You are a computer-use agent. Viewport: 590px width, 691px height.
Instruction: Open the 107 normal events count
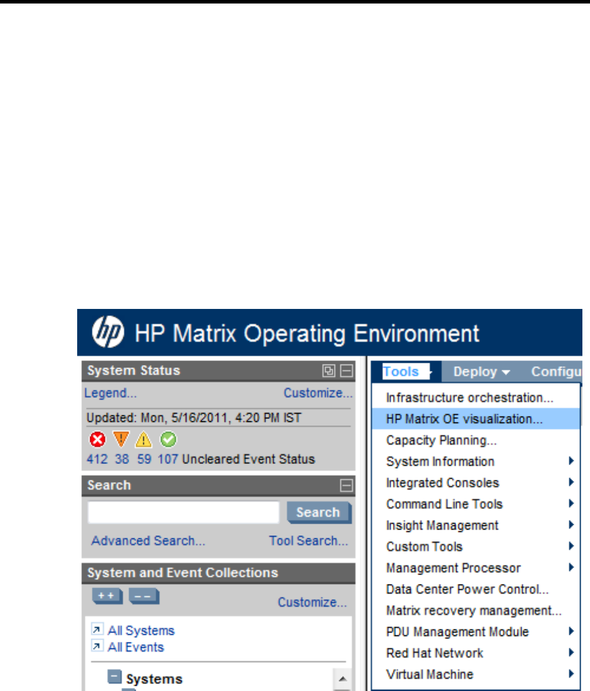coord(168,459)
